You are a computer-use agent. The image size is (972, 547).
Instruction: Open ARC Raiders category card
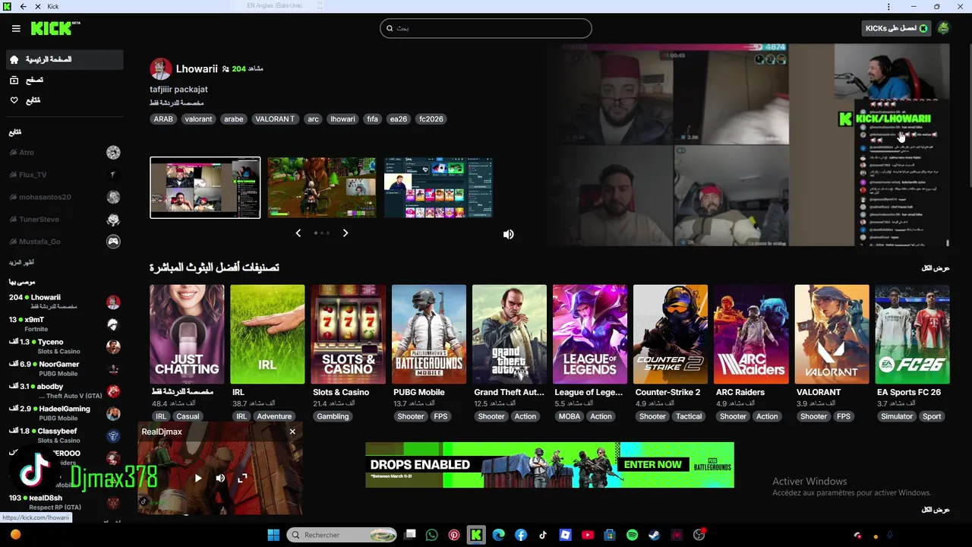751,334
